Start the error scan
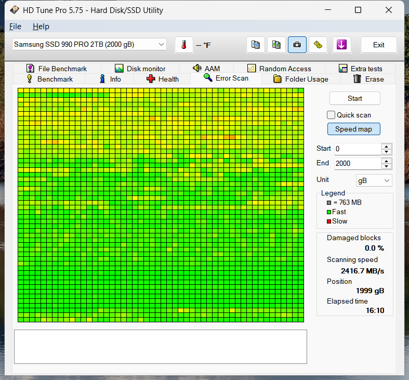This screenshot has width=409, height=380. click(x=355, y=98)
